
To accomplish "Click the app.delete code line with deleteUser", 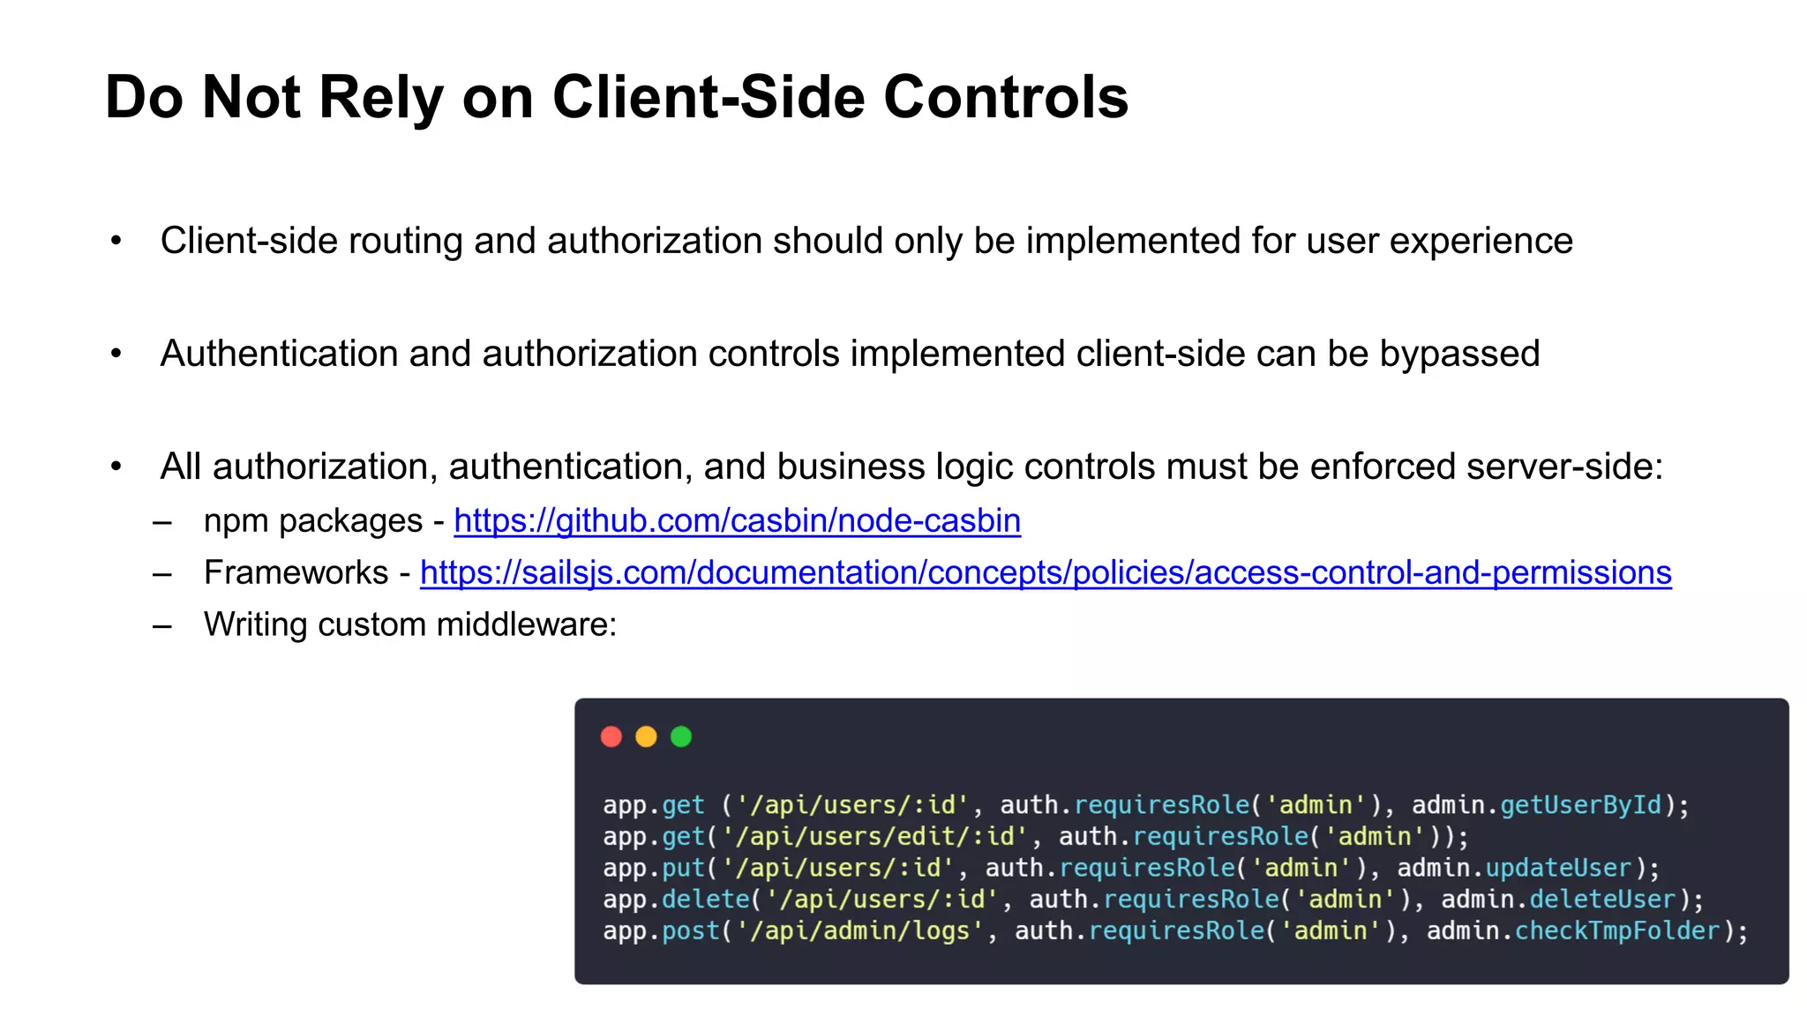I will click(x=1153, y=900).
